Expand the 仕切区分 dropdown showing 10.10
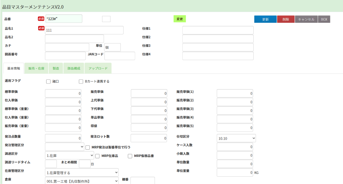This screenshot has height=184, width=343. click(236, 138)
